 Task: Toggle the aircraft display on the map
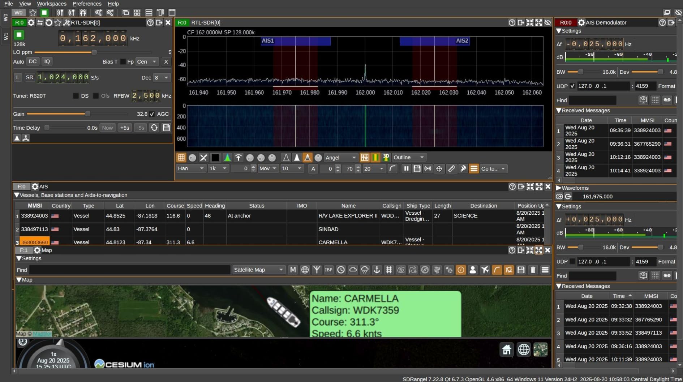coord(485,270)
